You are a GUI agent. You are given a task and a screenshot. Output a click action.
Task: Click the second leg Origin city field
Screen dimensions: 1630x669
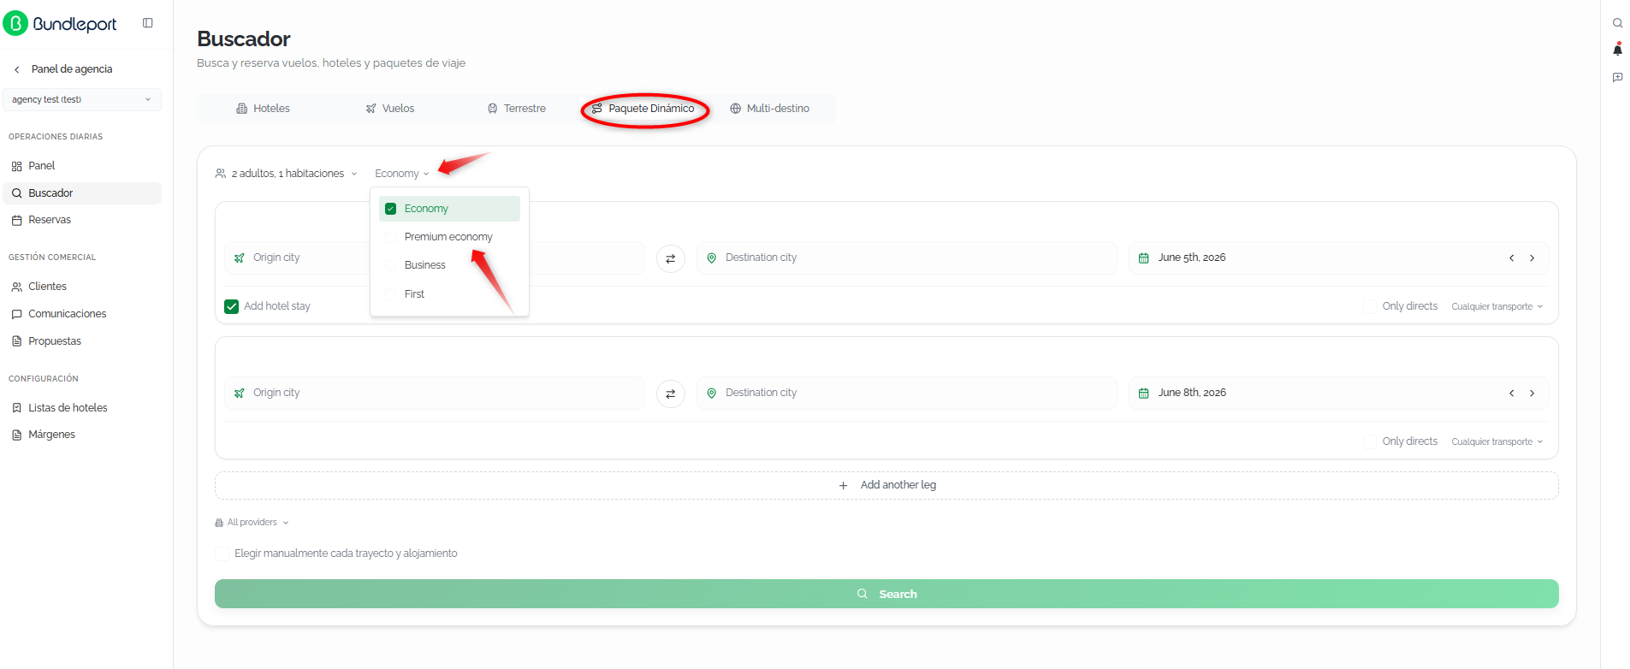(435, 393)
